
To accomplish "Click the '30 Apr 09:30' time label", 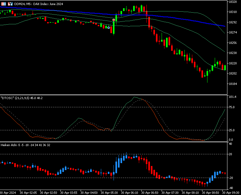I will click(231, 193).
